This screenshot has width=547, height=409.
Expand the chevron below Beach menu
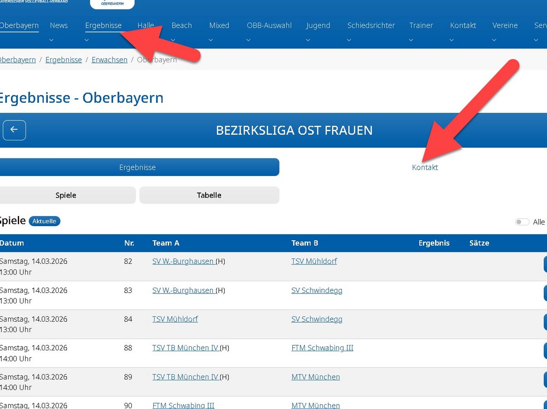point(174,40)
